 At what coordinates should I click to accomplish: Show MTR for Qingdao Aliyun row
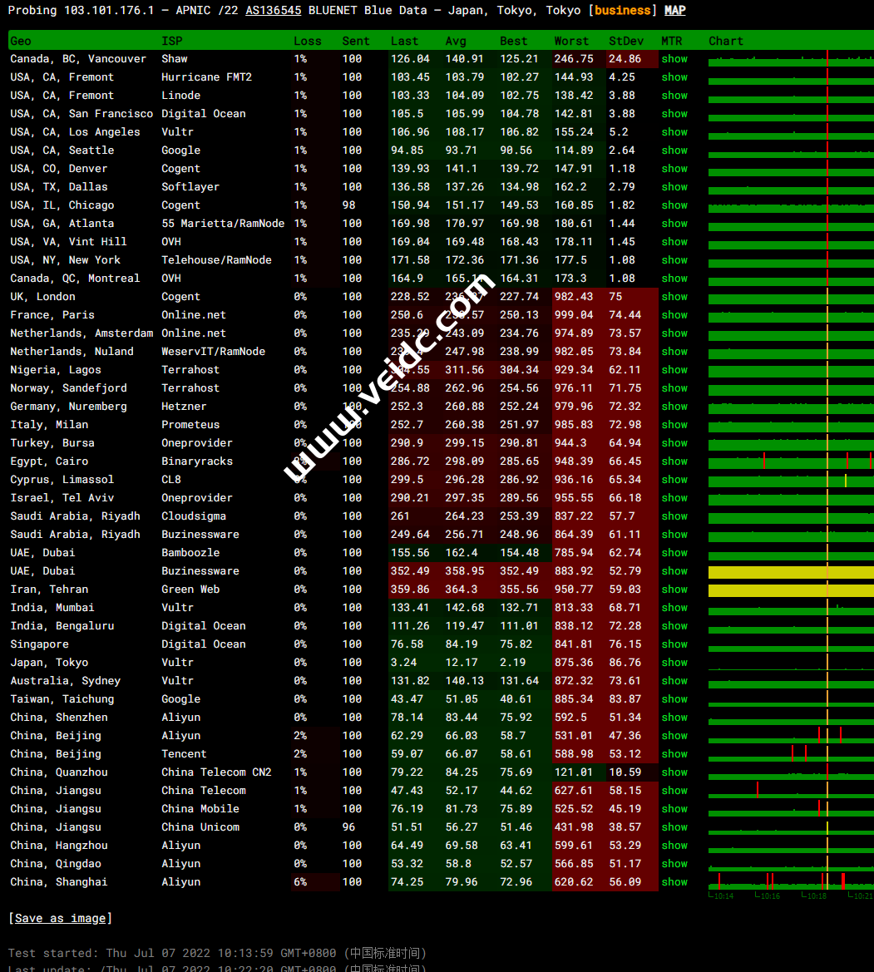pyautogui.click(x=674, y=864)
